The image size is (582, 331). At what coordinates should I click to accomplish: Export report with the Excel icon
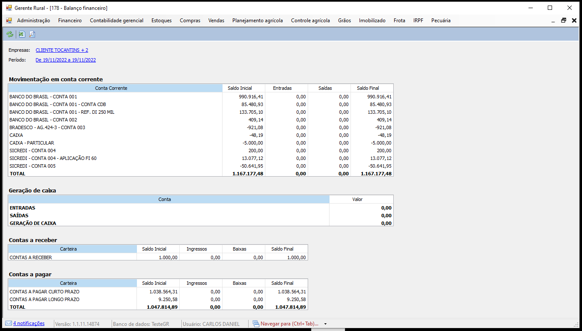22,35
